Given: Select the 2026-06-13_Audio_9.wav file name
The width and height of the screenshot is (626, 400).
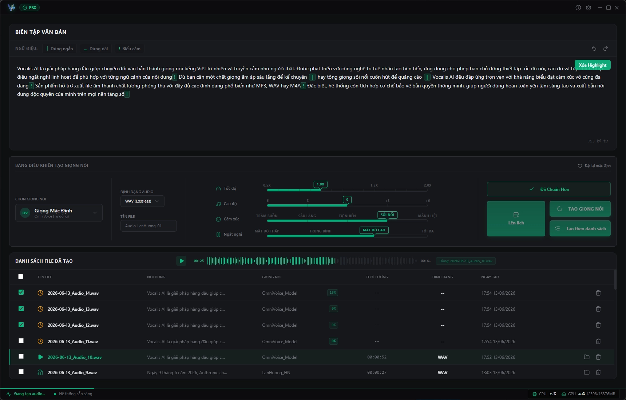Looking at the screenshot, I should [72, 373].
